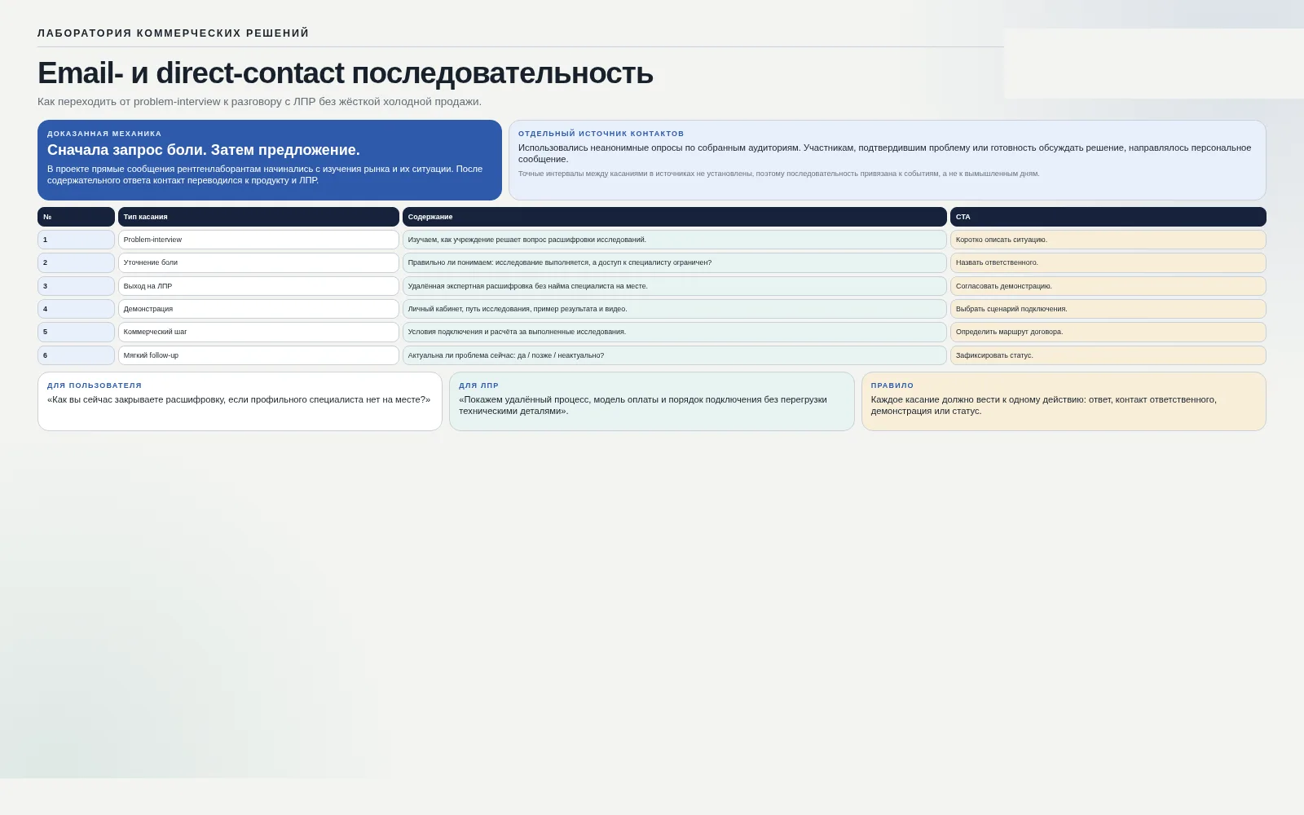1304x815 pixels.
Task: Click the row number '5' cell
Action: coord(76,332)
